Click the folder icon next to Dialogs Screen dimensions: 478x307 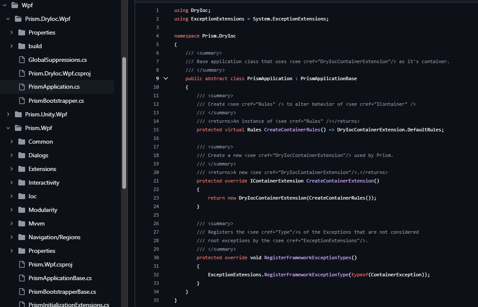[x=22, y=155]
